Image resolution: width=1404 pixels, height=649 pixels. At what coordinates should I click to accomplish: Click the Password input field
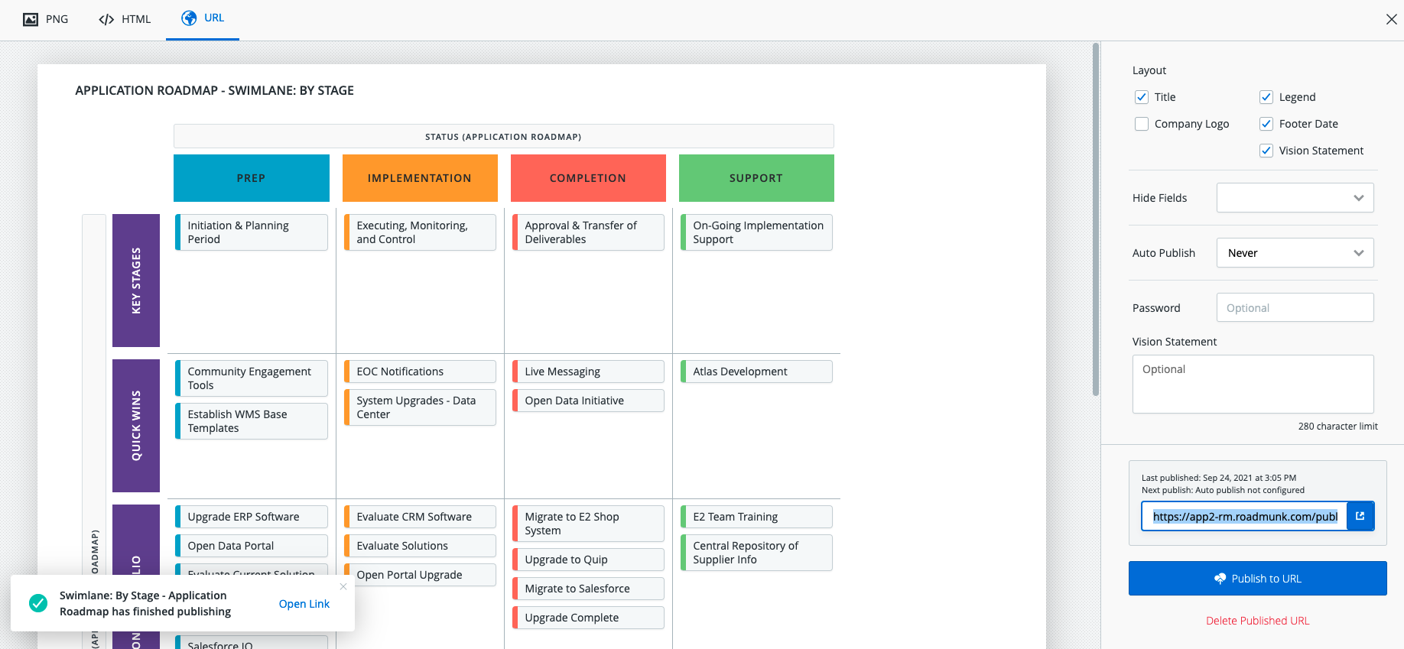pyautogui.click(x=1295, y=308)
